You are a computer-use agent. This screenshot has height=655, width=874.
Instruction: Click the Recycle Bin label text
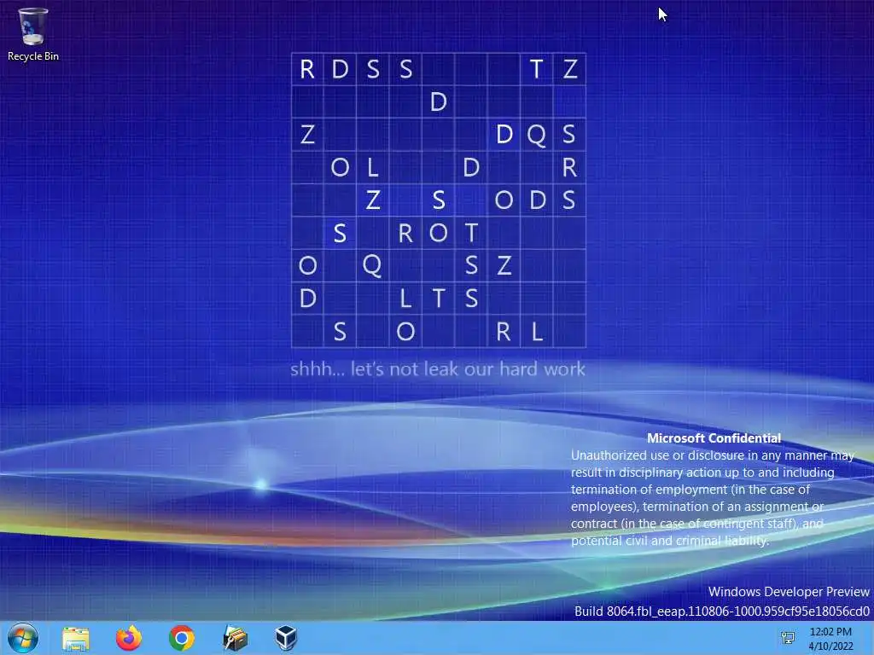pos(33,56)
